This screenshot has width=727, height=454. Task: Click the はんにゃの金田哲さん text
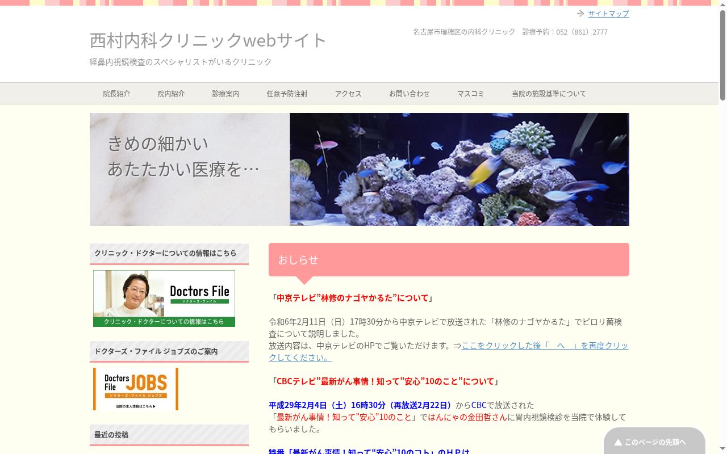[467, 417]
